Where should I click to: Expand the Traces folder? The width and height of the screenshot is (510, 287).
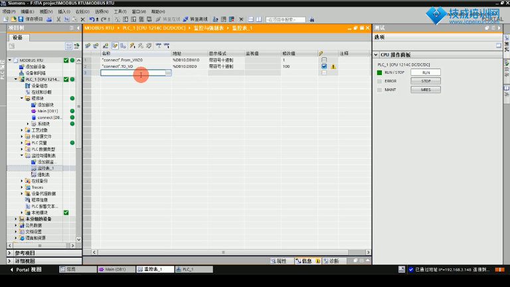coord(22,187)
